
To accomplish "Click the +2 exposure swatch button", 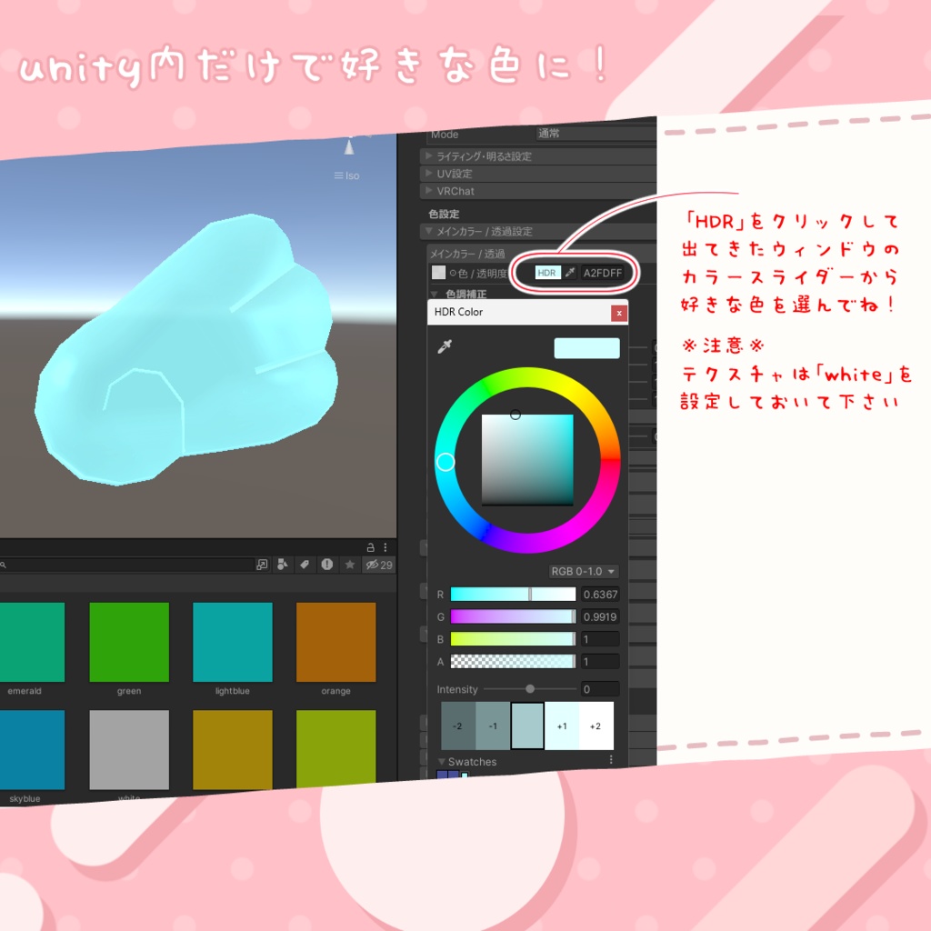I will [x=596, y=726].
